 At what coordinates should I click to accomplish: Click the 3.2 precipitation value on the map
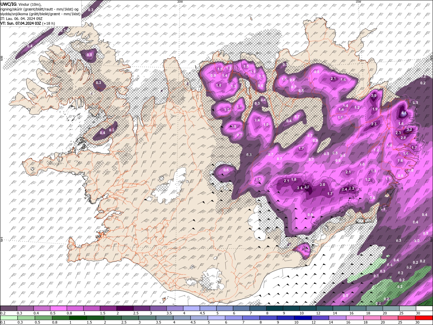coord(409,129)
